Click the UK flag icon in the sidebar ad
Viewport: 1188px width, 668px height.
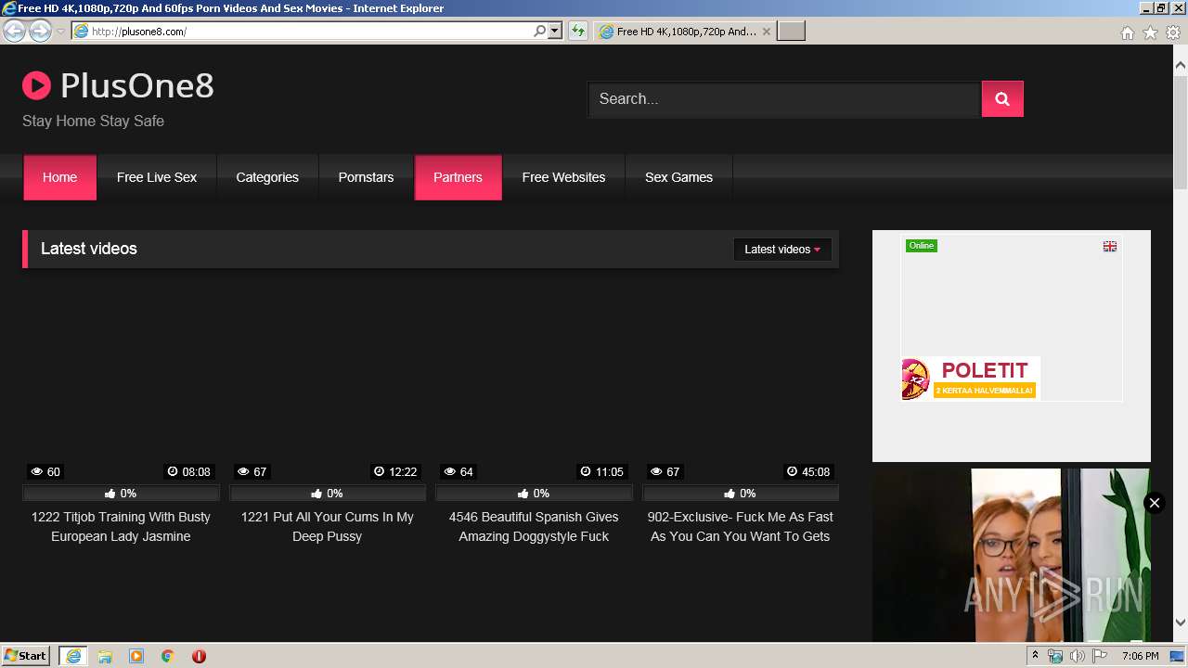[x=1109, y=247]
